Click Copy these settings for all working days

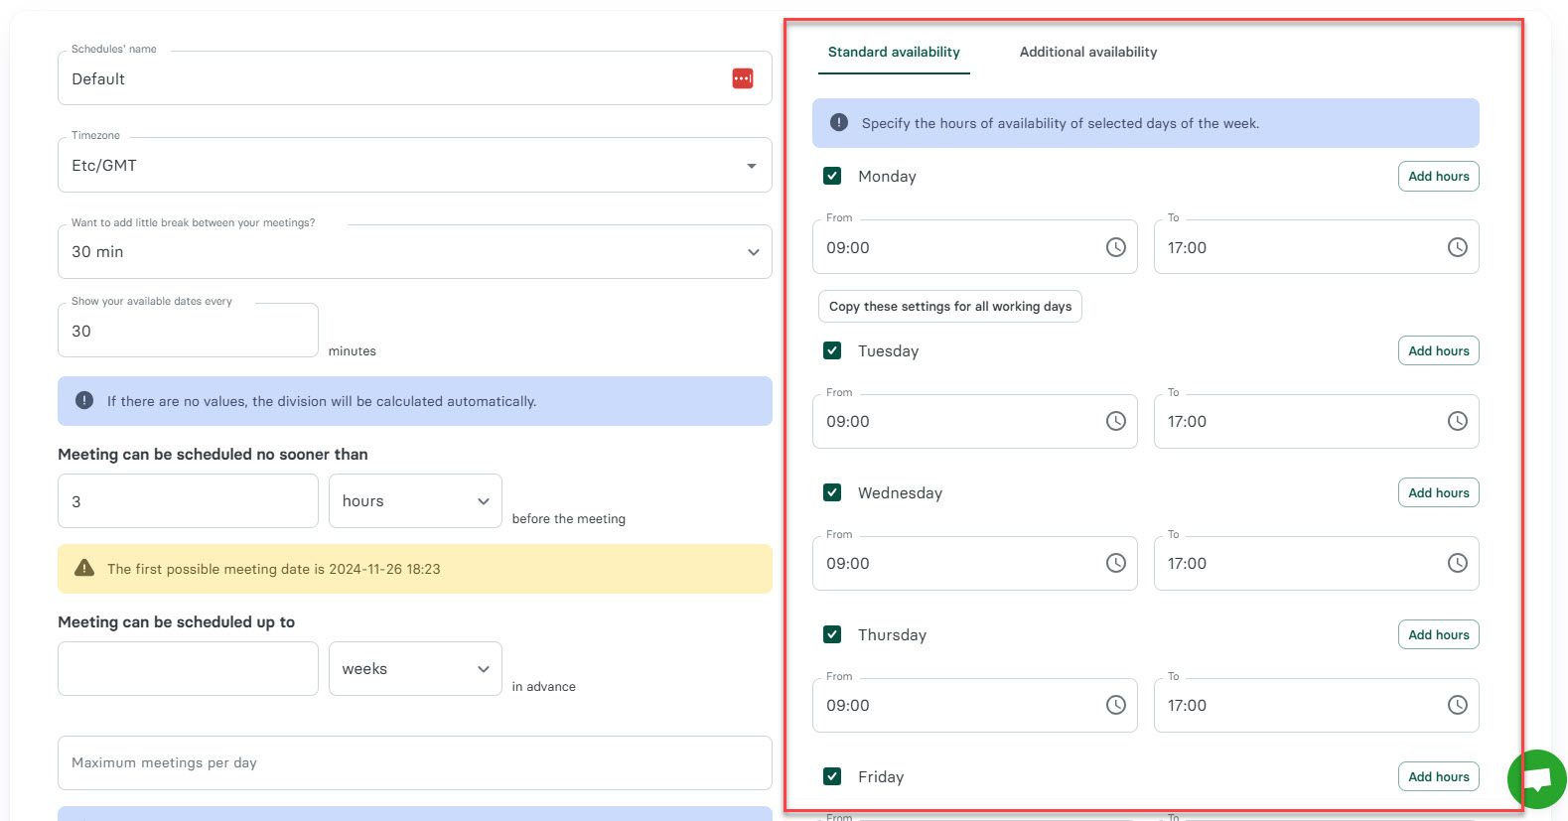tap(949, 307)
